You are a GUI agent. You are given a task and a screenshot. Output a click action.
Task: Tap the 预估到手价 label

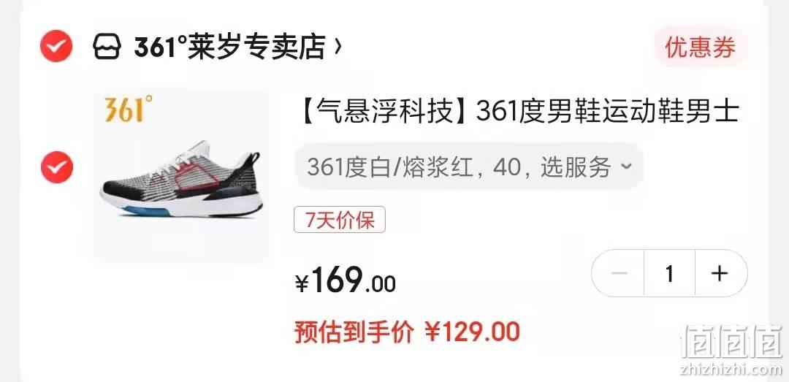click(354, 332)
